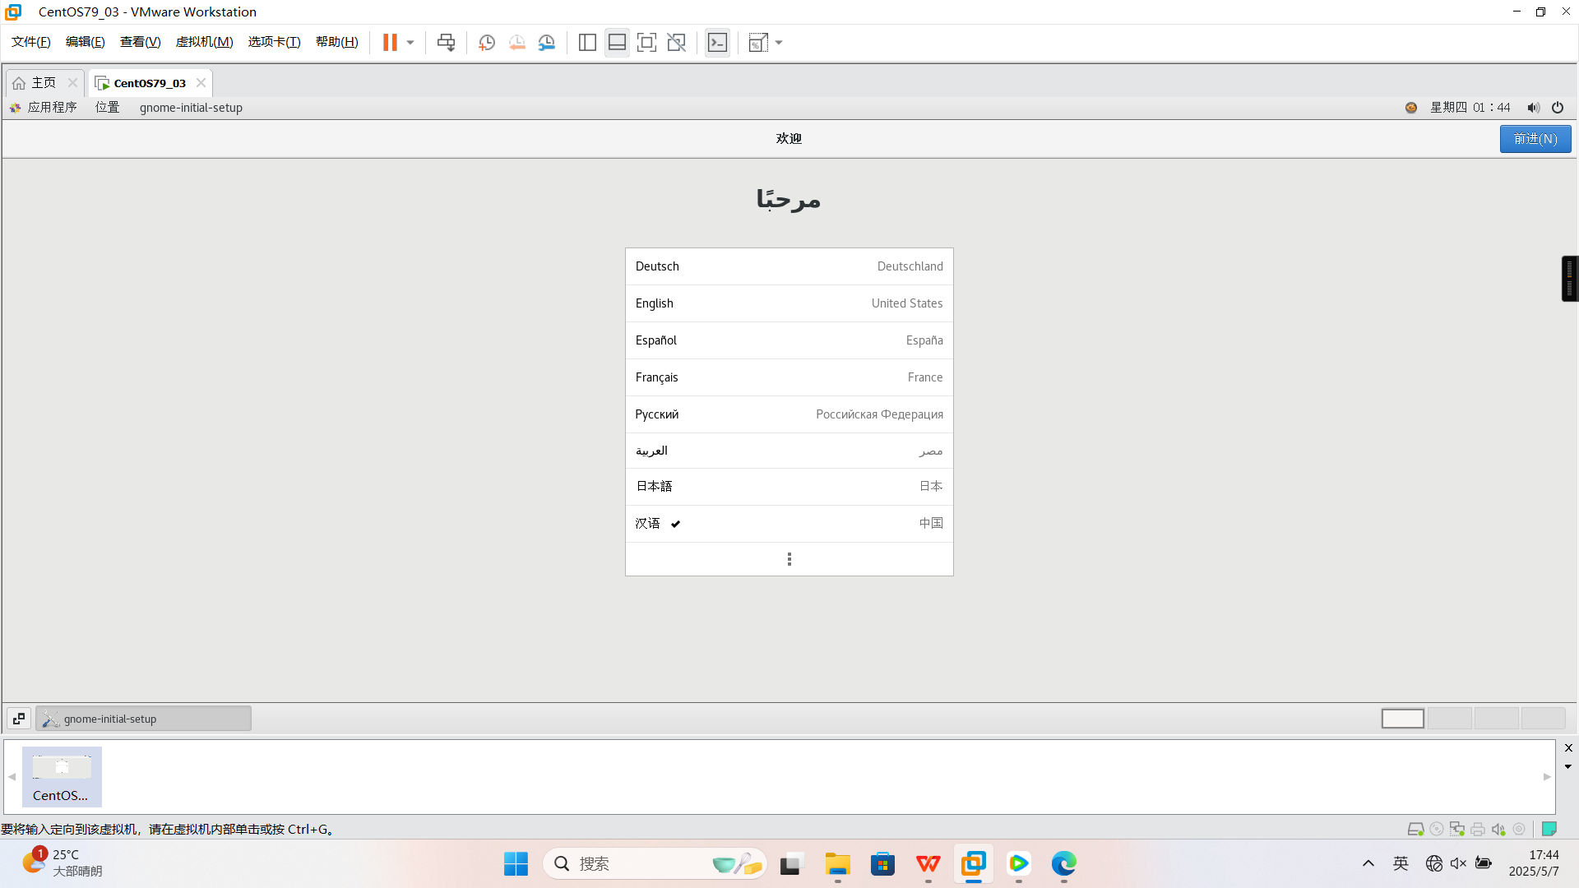The image size is (1579, 888).
Task: Click the GNOME power icon
Action: coord(1558,108)
